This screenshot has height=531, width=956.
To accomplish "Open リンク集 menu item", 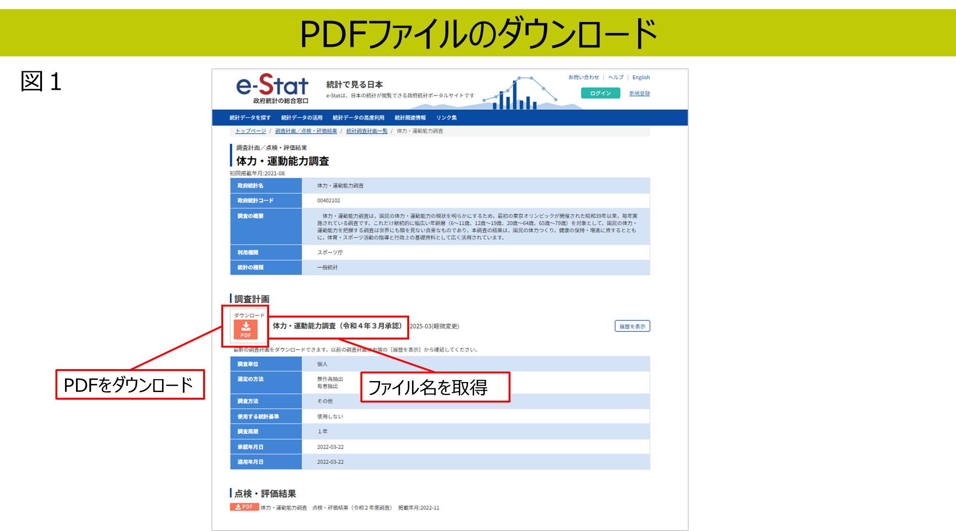I will [446, 118].
